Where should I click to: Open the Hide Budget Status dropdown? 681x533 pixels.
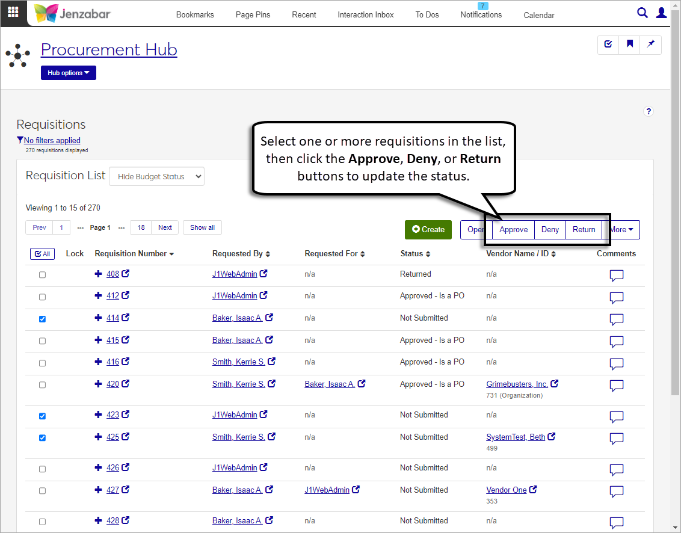pos(156,176)
